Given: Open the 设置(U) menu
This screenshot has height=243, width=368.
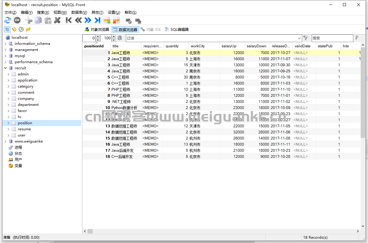Looking at the screenshot, I should (x=114, y=13).
